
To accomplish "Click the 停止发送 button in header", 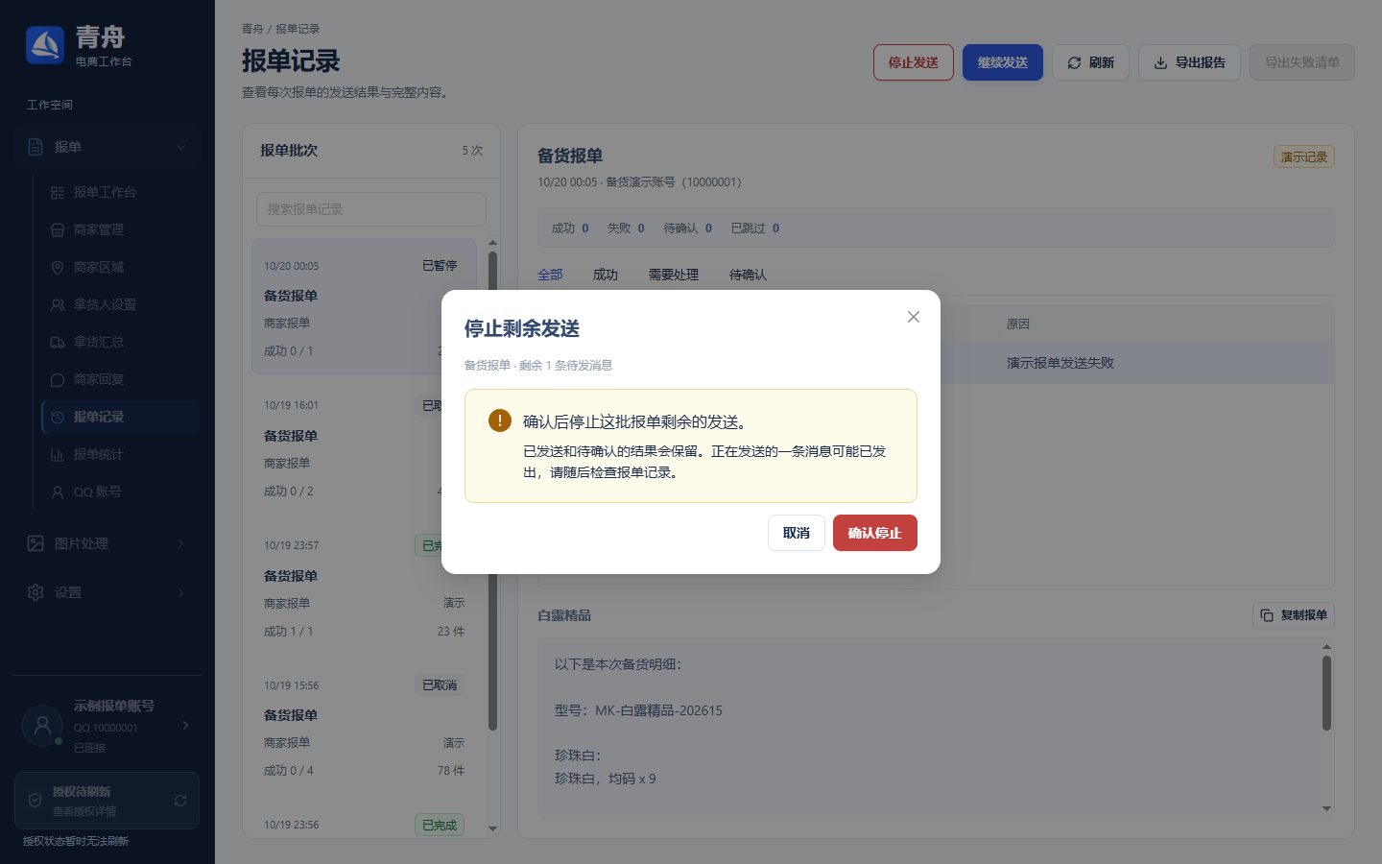I will tap(914, 62).
